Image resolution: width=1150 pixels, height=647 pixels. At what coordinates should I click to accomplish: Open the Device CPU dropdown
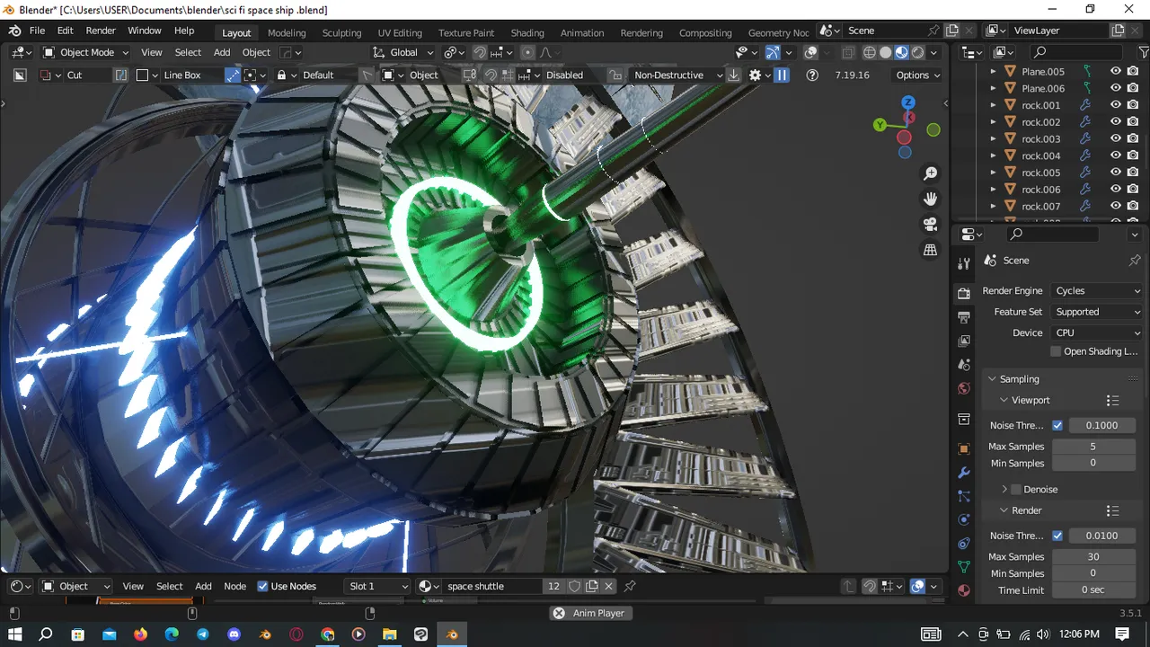tap(1097, 332)
